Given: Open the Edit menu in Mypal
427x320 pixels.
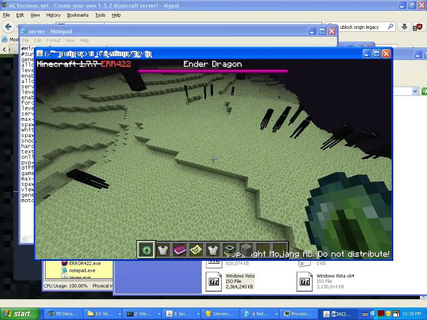Looking at the screenshot, I should (x=20, y=15).
